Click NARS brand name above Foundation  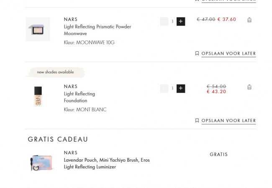[71, 86]
